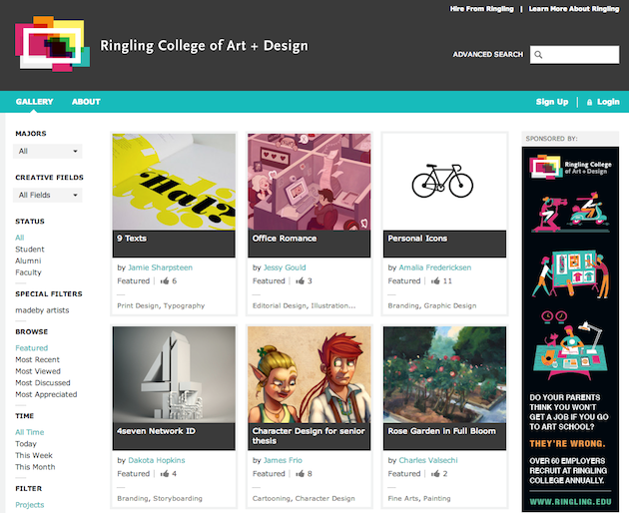The width and height of the screenshot is (629, 513).
Task: Click the Ringling sponsor banner ad
Action: pyautogui.click(x=570, y=329)
